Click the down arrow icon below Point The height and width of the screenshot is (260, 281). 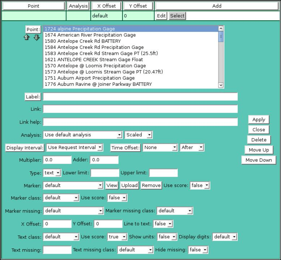pos(36,38)
